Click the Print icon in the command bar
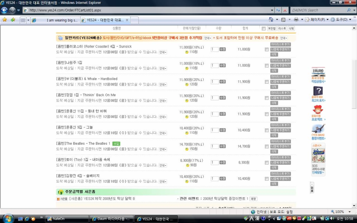 click(x=296, y=20)
